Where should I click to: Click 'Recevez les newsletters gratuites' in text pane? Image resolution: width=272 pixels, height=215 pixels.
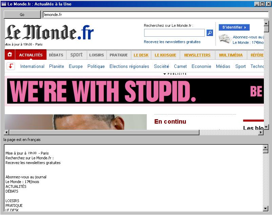click(33, 163)
